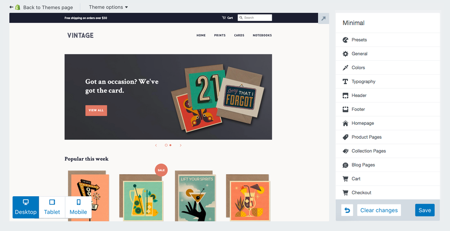Go to the previous slideshow slide arrow
This screenshot has height=231, width=450.
pos(156,145)
